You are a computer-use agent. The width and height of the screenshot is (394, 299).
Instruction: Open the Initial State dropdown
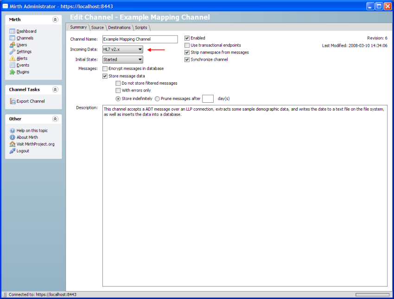140,59
